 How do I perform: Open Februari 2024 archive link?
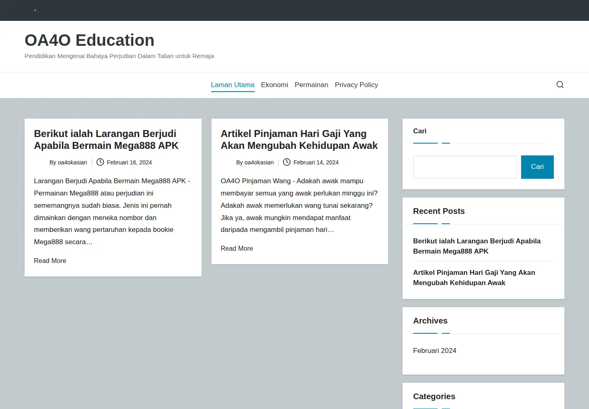click(x=435, y=351)
